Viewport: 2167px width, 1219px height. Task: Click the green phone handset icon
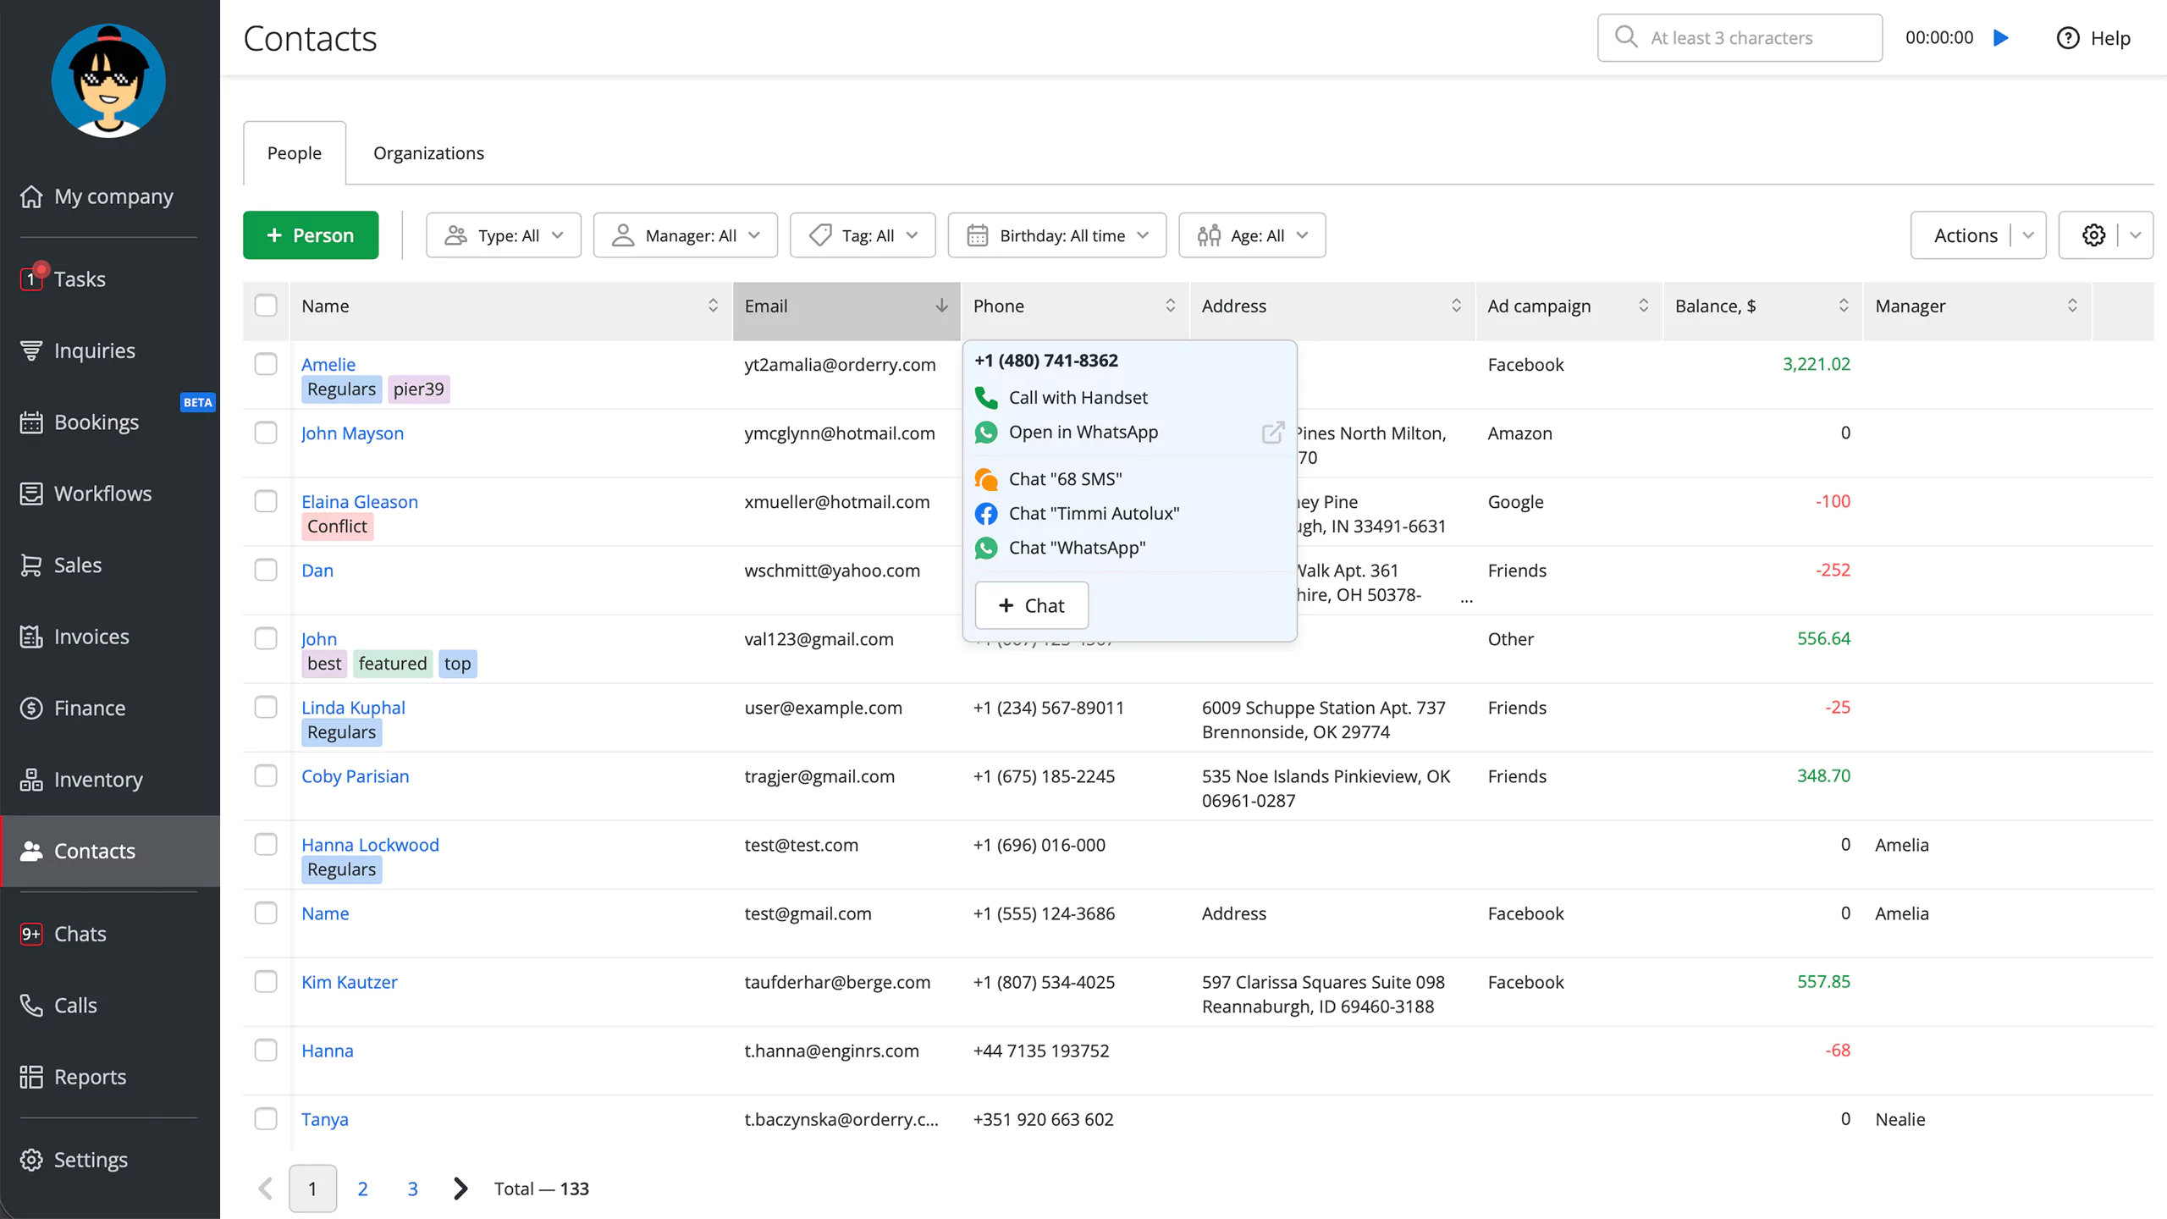coord(986,397)
